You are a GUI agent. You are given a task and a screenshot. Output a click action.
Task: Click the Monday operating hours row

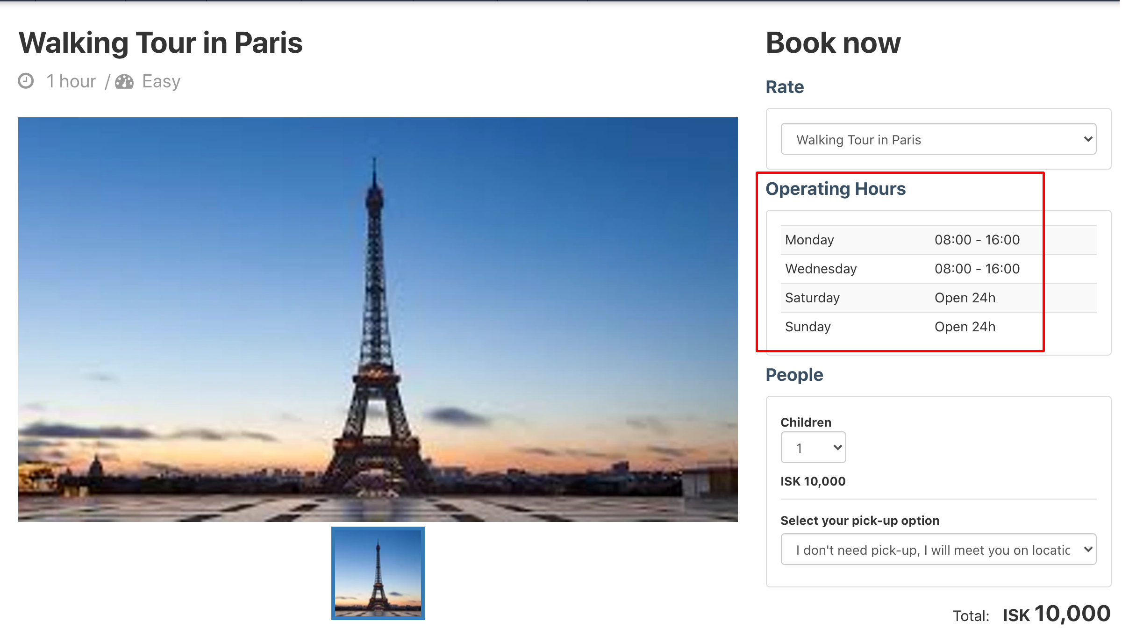click(938, 240)
